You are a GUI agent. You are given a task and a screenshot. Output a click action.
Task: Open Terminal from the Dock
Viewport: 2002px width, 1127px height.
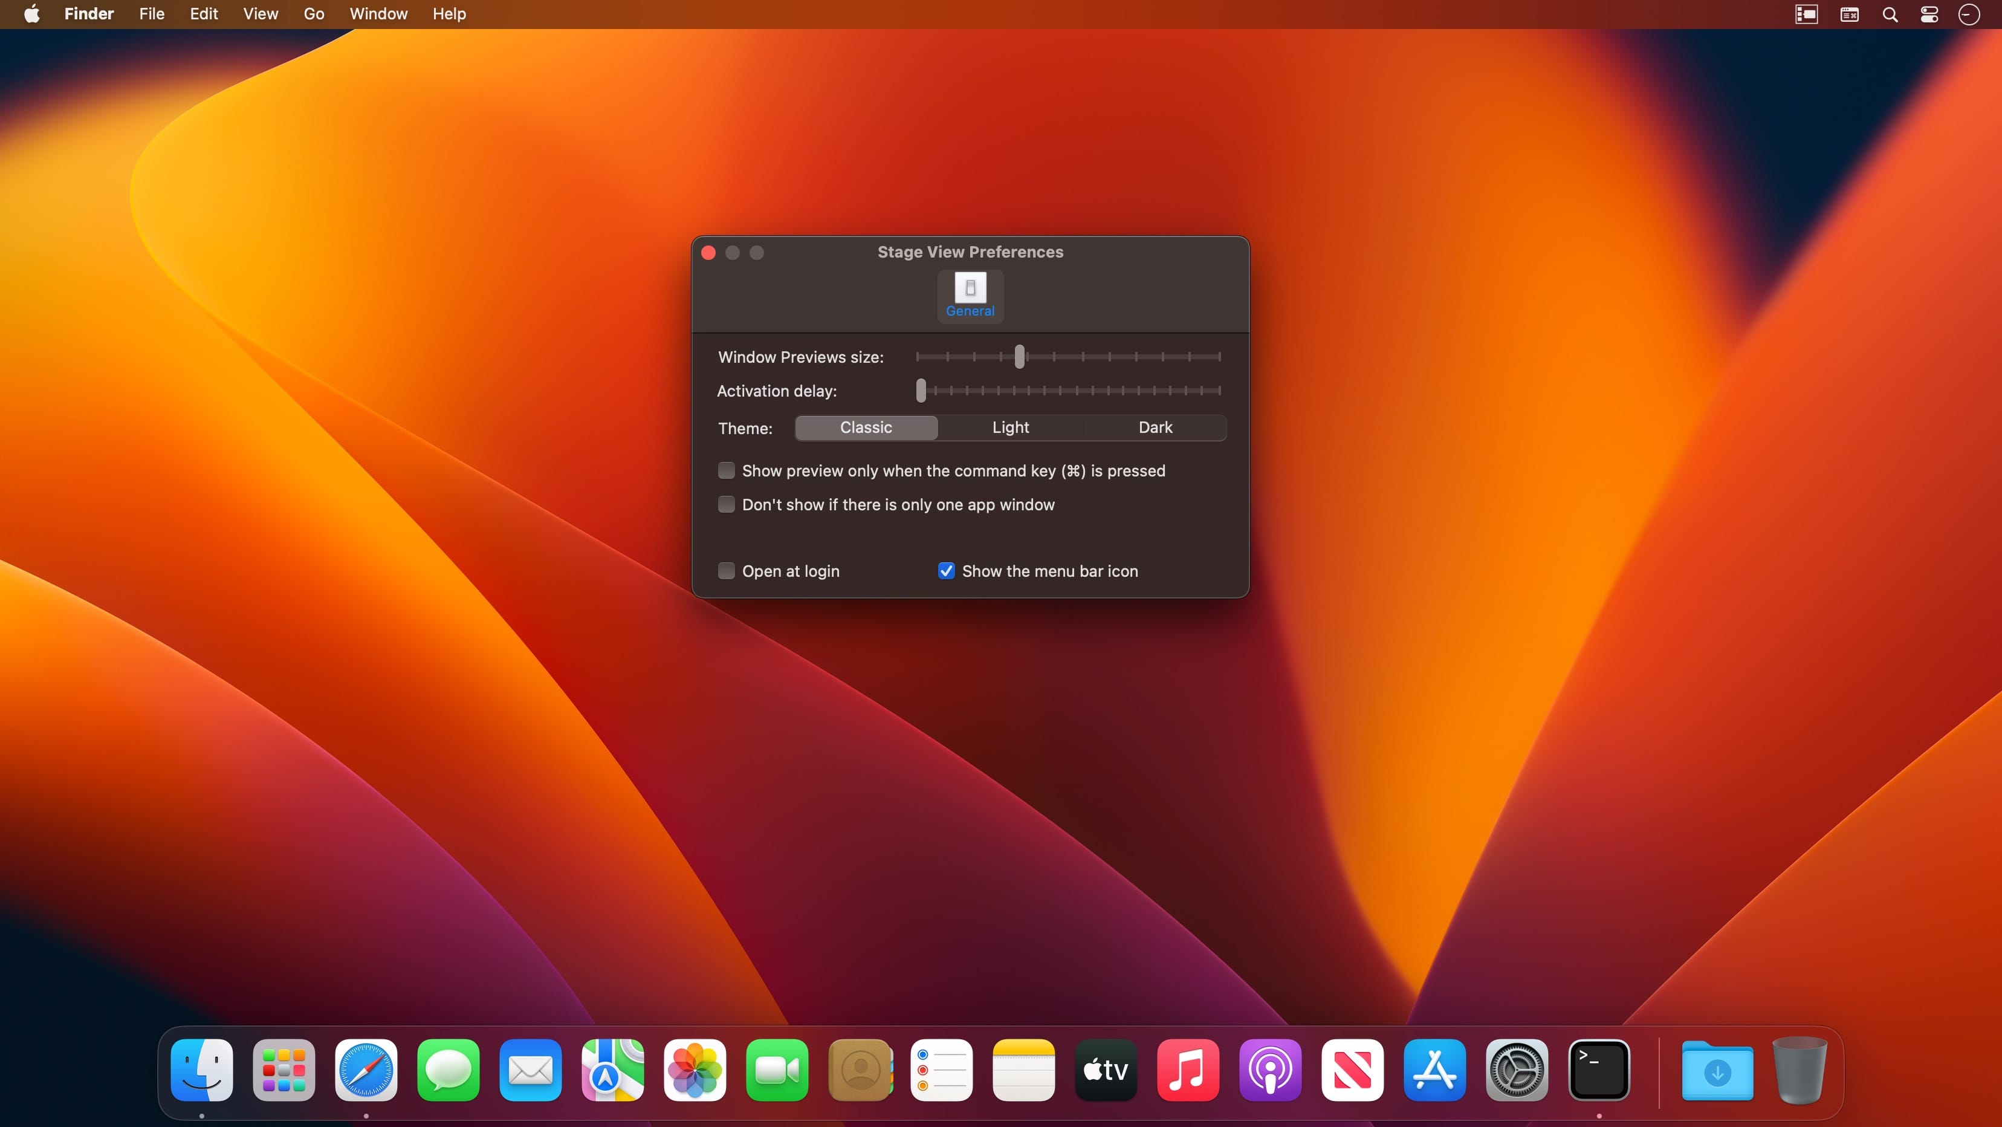click(1599, 1070)
